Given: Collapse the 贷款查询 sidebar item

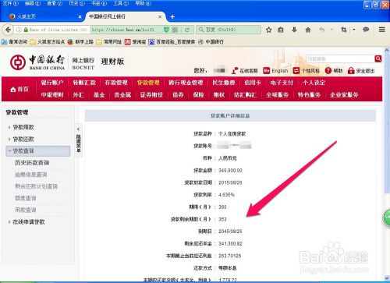Looking at the screenshot, I should pos(38,151).
